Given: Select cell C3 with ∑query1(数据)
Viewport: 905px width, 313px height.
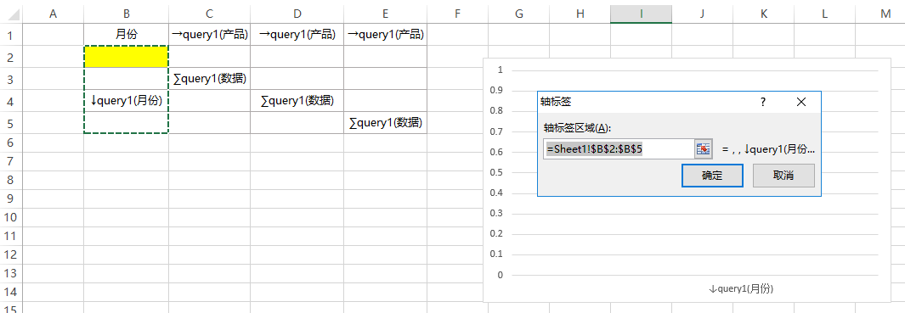Looking at the screenshot, I should (210, 78).
